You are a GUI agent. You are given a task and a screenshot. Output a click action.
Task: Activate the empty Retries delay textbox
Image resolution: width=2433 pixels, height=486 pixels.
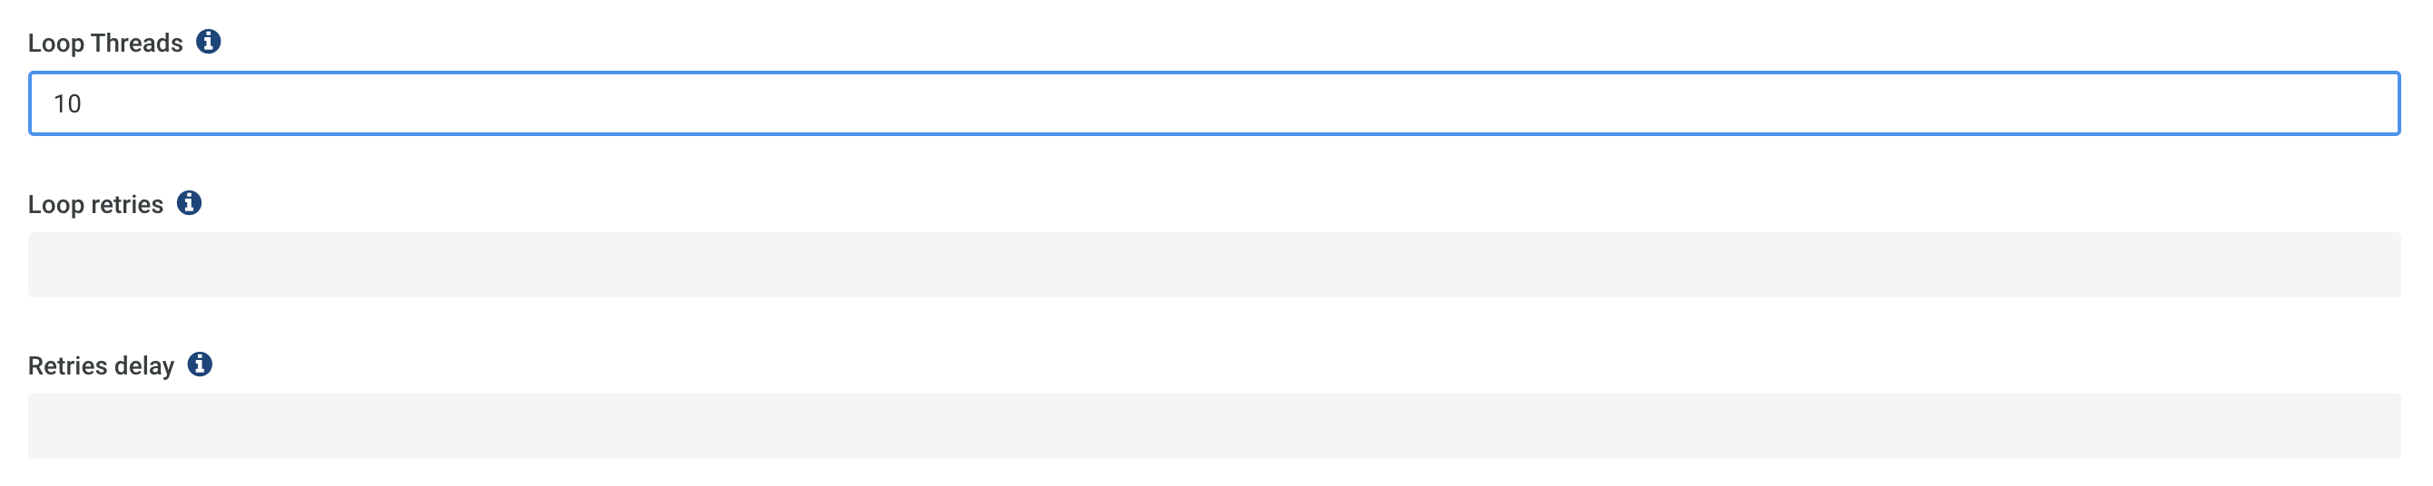coord(1214,426)
